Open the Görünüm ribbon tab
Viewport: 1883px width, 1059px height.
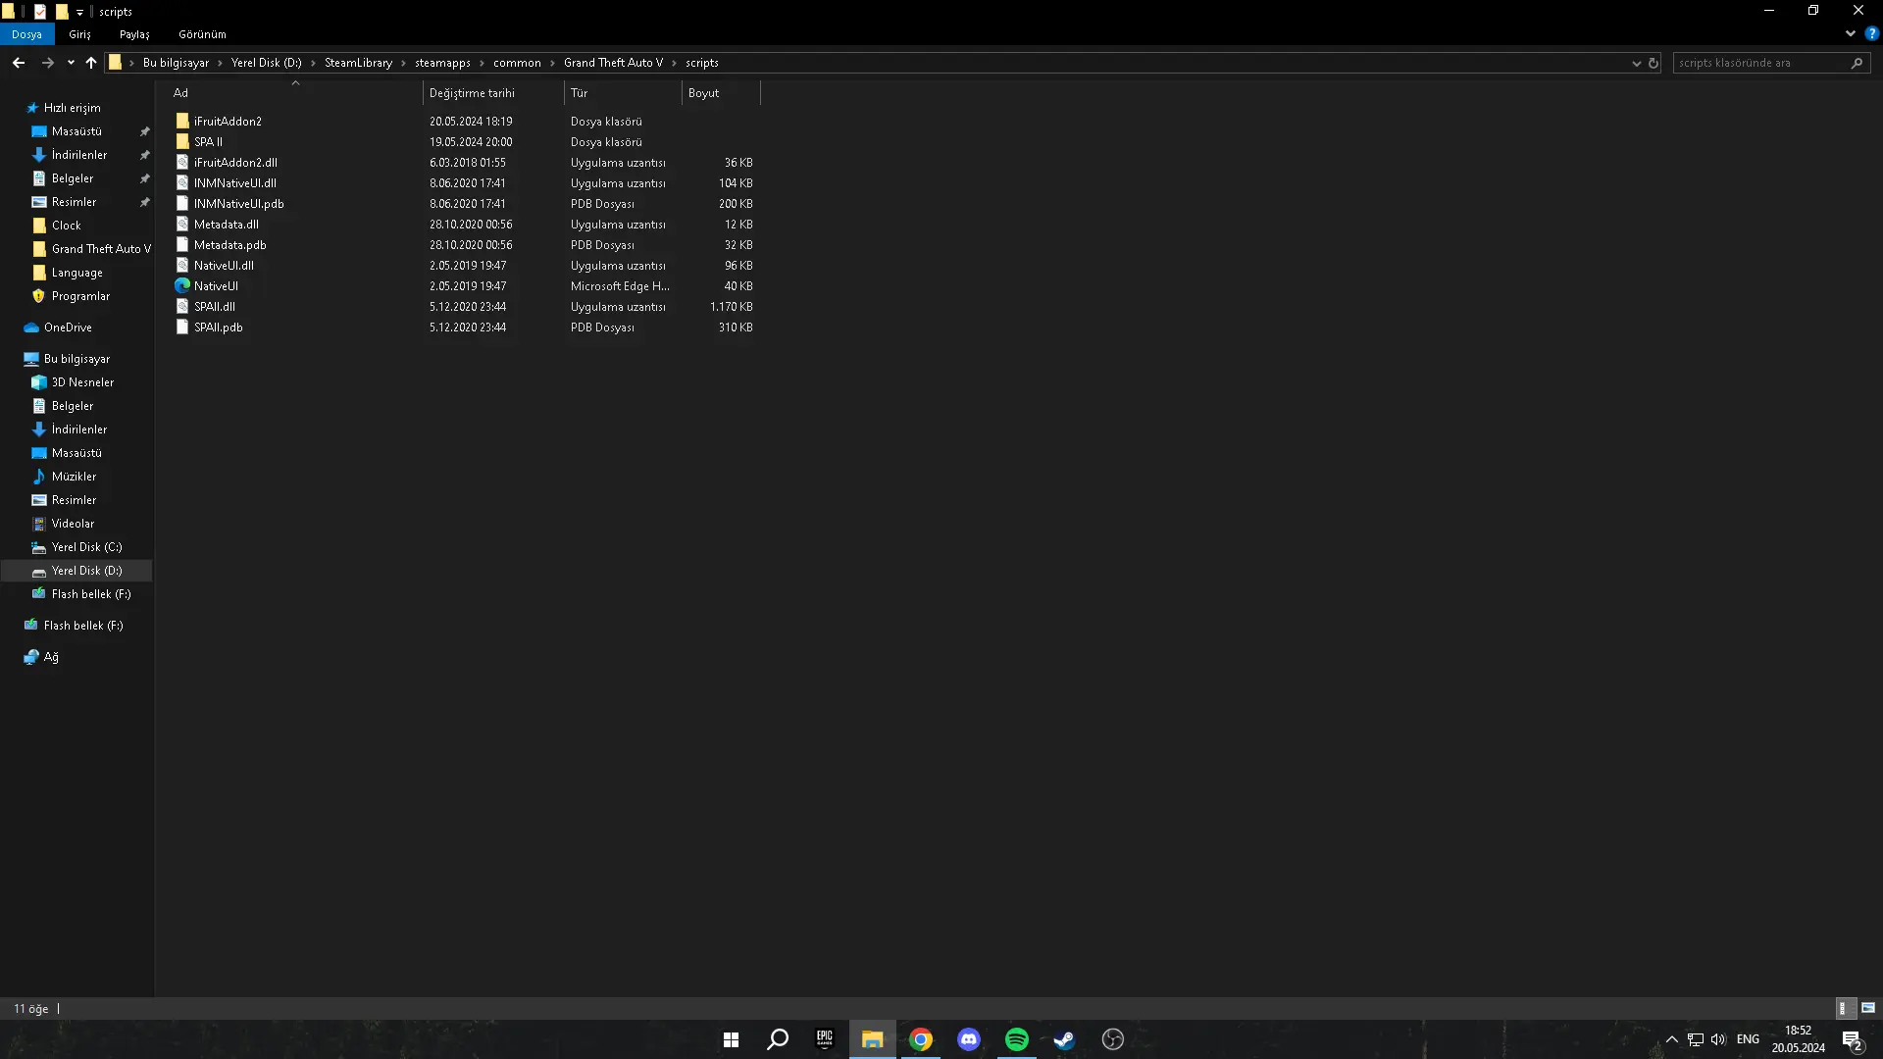(202, 34)
